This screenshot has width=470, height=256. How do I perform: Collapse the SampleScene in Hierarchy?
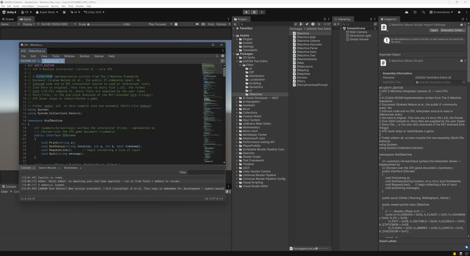(340, 28)
